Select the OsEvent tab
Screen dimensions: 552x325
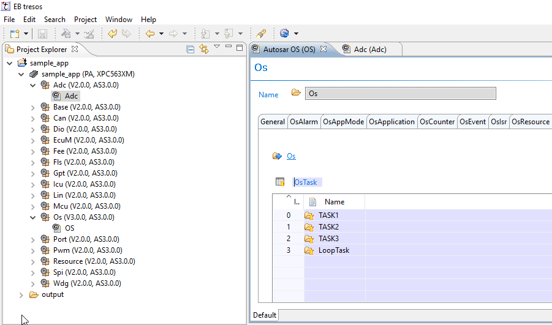point(472,122)
